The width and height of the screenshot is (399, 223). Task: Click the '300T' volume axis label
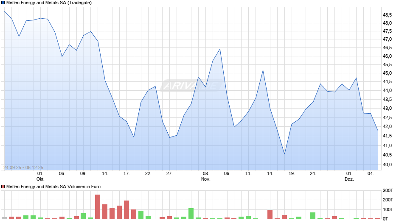388,190
